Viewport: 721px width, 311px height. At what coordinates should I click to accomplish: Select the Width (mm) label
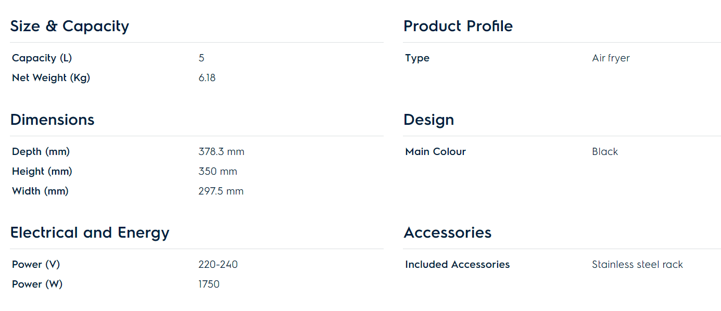pyautogui.click(x=40, y=191)
